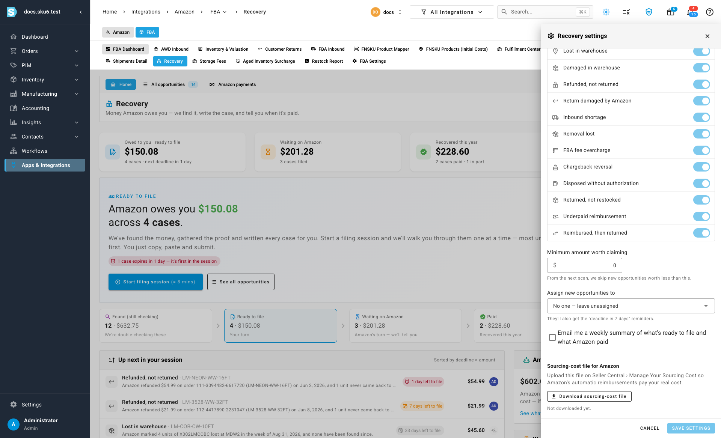Click Save Settings button
Image resolution: width=721 pixels, height=438 pixels.
tap(691, 428)
